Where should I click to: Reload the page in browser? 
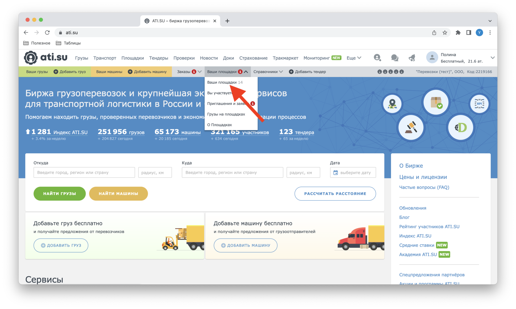pos(47,33)
